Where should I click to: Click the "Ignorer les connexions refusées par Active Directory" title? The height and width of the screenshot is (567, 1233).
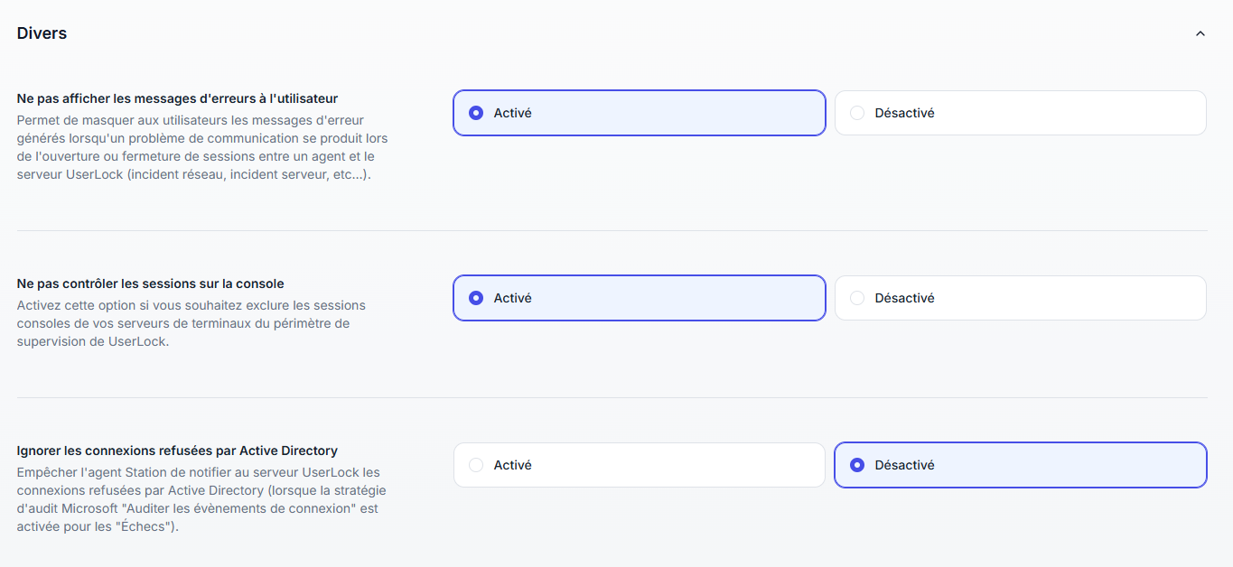177,451
